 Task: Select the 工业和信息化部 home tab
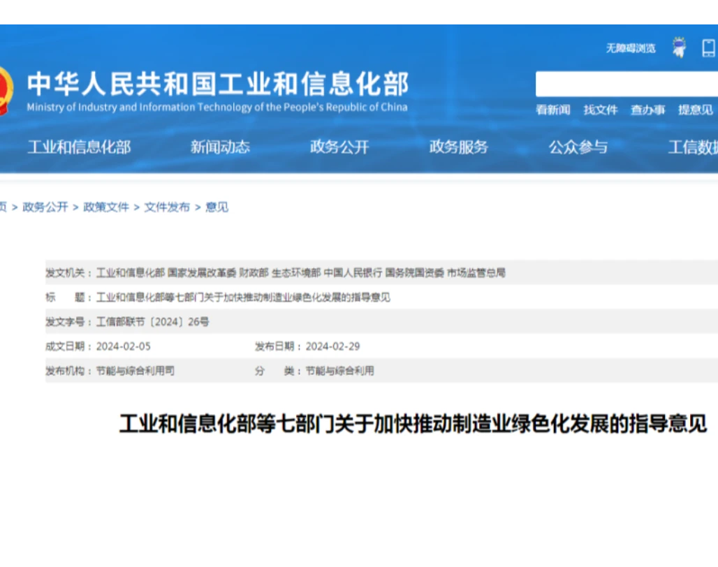click(79, 147)
